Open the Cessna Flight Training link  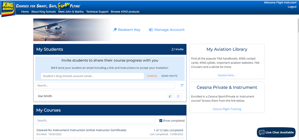coord(227,109)
